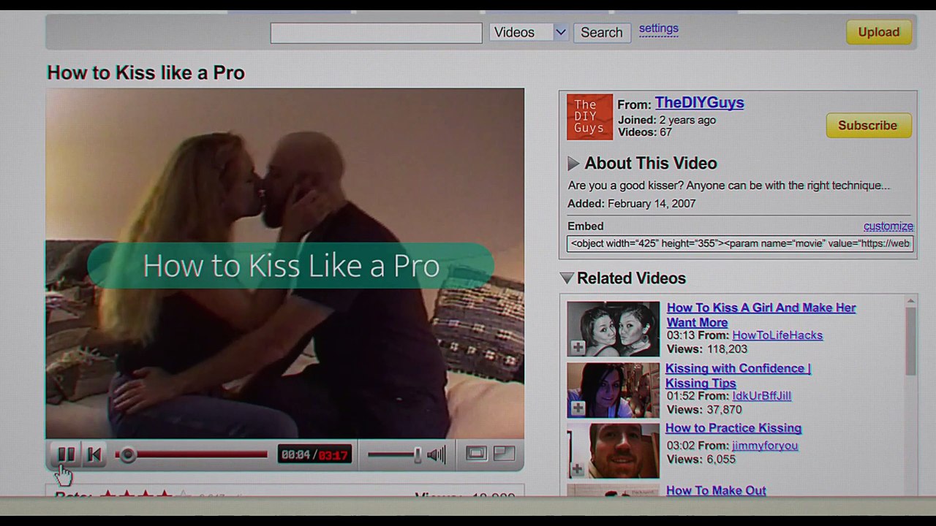Open the jimmyforyou channel link
Screen dimensions: 936x526
click(765, 446)
